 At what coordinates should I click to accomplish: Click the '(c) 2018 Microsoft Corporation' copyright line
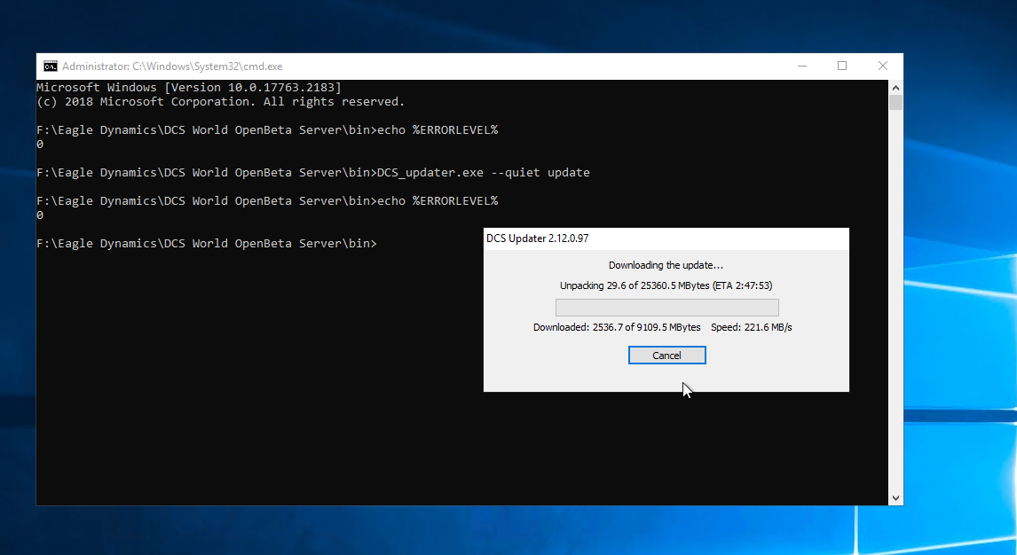(220, 102)
